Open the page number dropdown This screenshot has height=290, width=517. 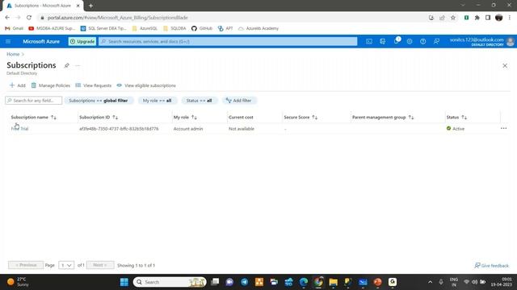[x=66, y=265]
